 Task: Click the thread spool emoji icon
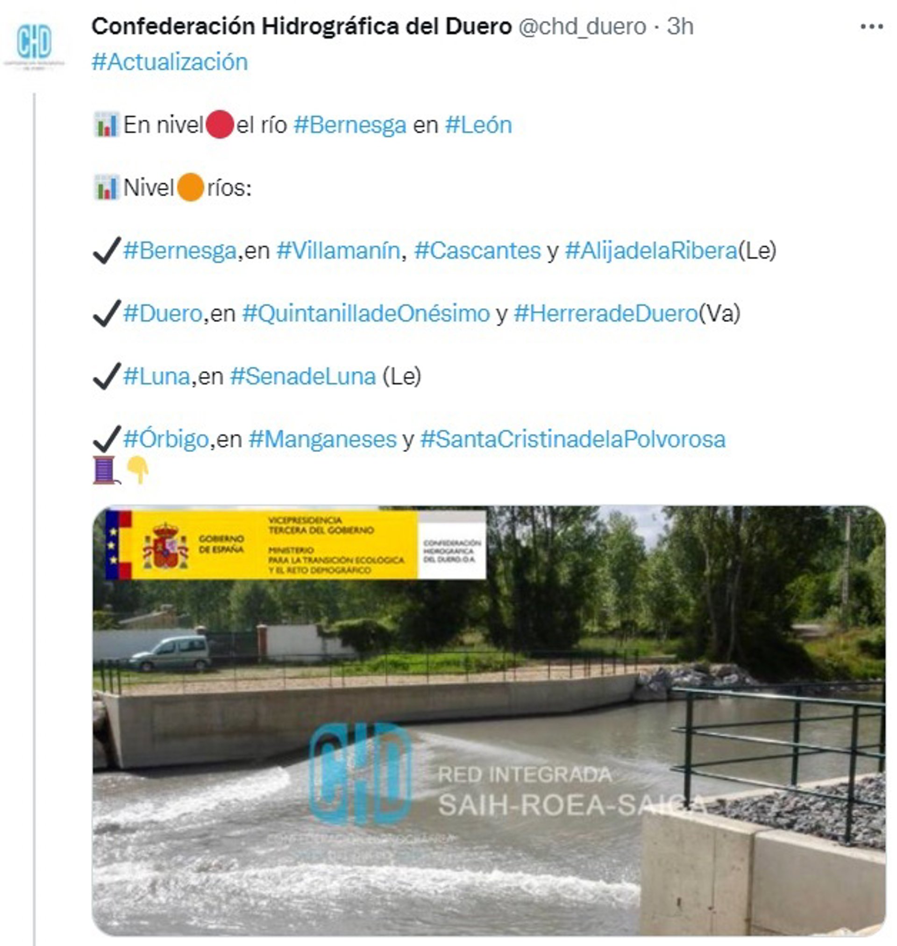point(105,470)
